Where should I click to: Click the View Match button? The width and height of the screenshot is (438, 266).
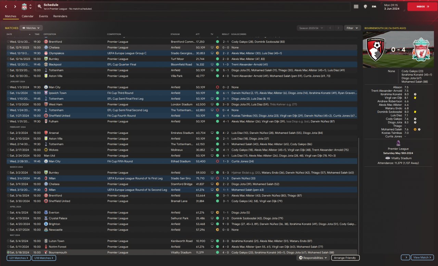[423, 257]
